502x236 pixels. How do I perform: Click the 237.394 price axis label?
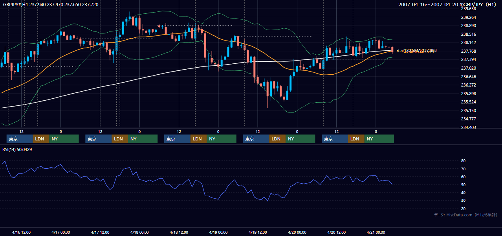click(x=469, y=59)
